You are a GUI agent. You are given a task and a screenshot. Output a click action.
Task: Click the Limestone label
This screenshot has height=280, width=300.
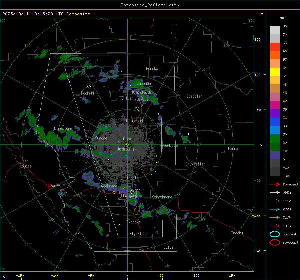point(63,129)
